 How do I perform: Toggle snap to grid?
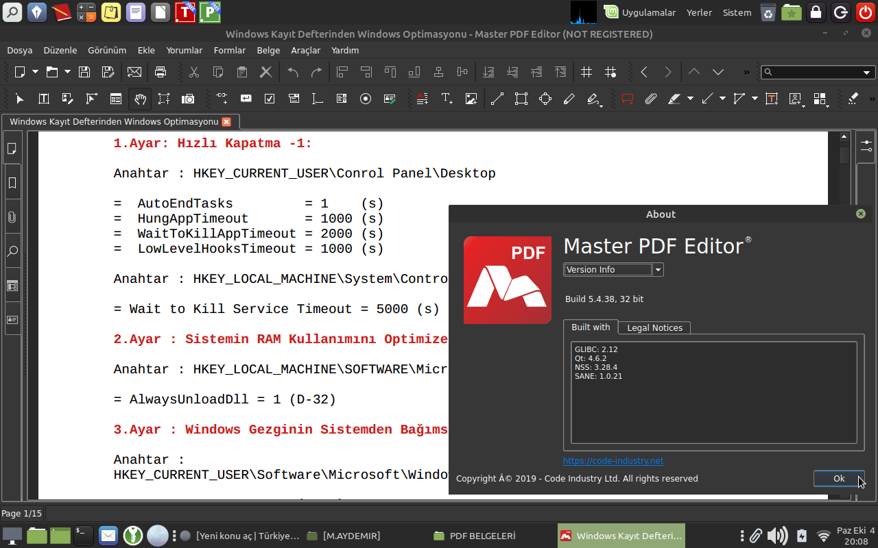pos(610,72)
